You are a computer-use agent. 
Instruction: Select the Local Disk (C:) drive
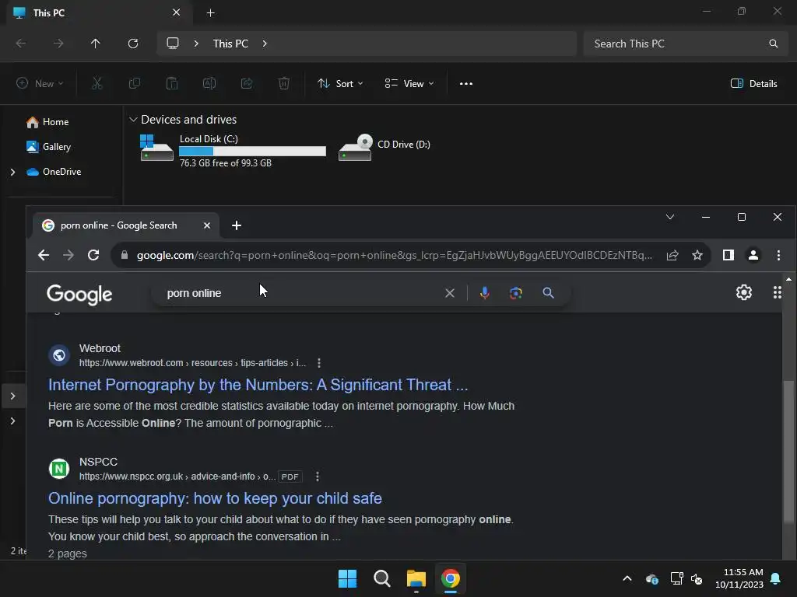(233, 150)
